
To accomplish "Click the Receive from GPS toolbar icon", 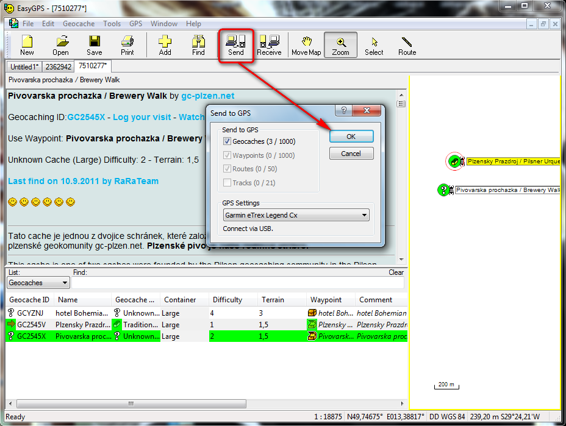I will tap(269, 45).
